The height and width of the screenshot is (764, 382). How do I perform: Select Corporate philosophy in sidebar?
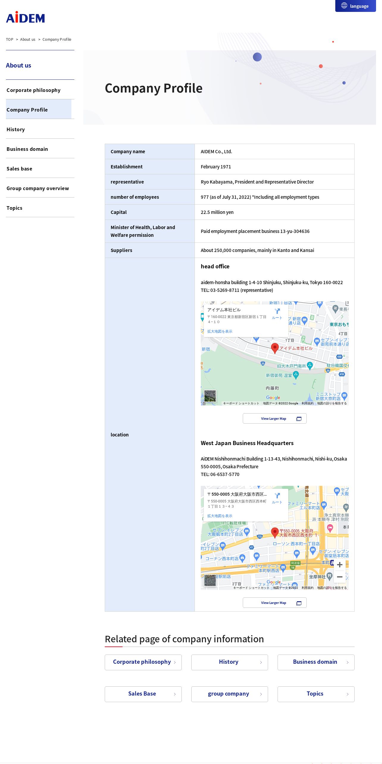pyautogui.click(x=40, y=90)
